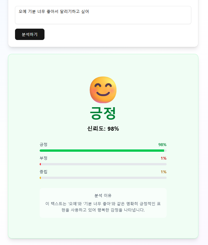Viewport: 208px width, 245px height.
Task: Focus the text input containing 오예 기분
Action: [x=103, y=15]
